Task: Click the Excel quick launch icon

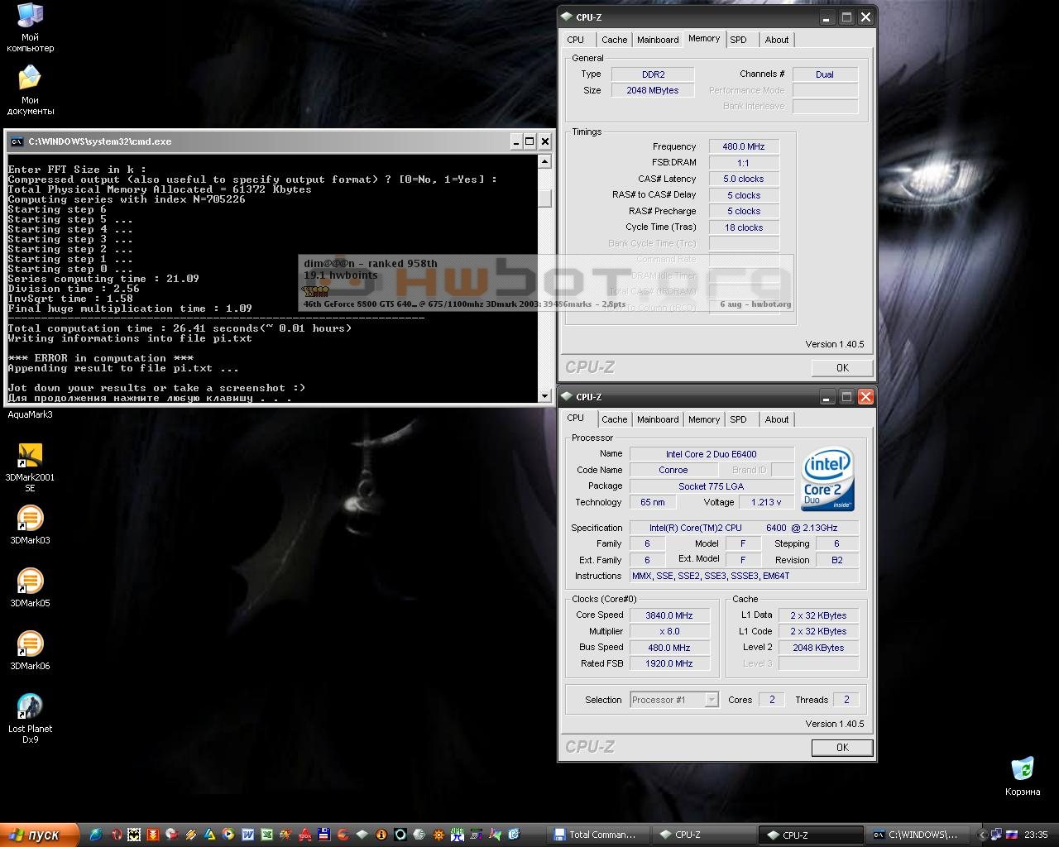Action: tap(266, 835)
